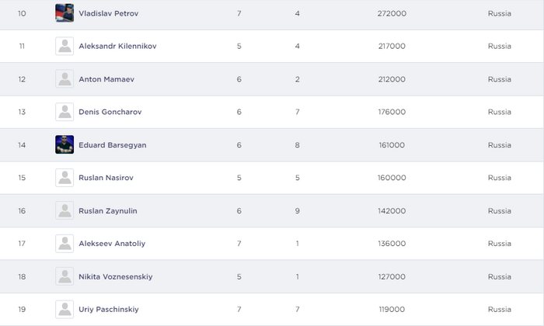
Task: Click Ruslan Zaynulin's placeholder avatar icon
Action: pos(65,211)
